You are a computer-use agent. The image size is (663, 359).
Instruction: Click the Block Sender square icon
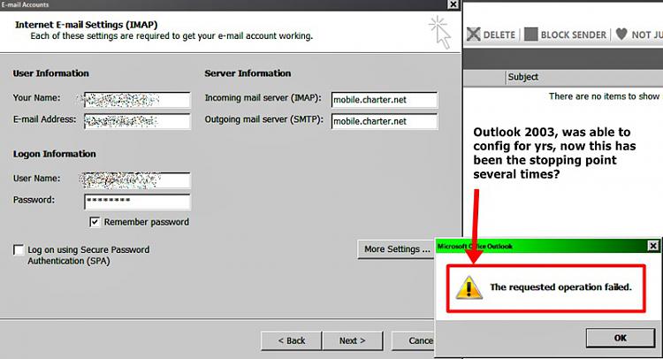(x=531, y=34)
